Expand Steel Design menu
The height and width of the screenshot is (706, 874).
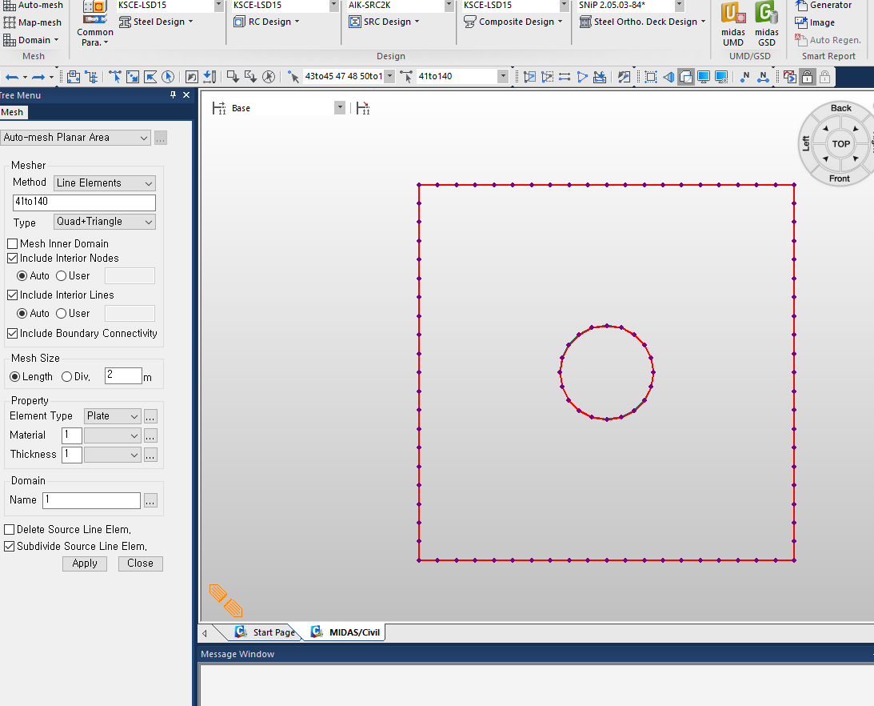tap(155, 22)
